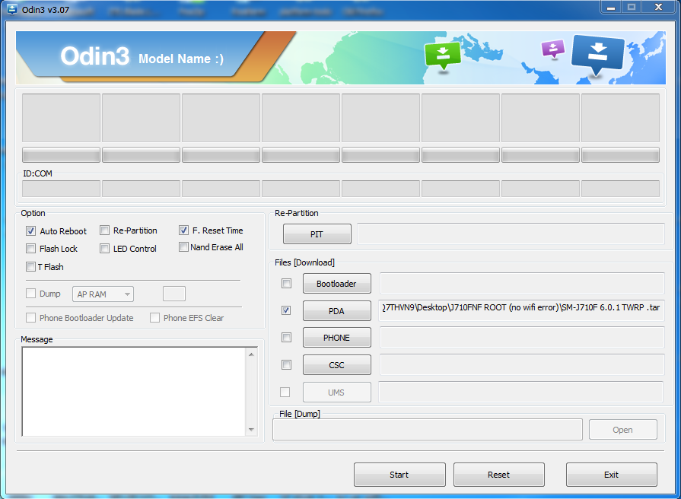Click the PHONE file button
681x499 pixels.
[x=336, y=338]
